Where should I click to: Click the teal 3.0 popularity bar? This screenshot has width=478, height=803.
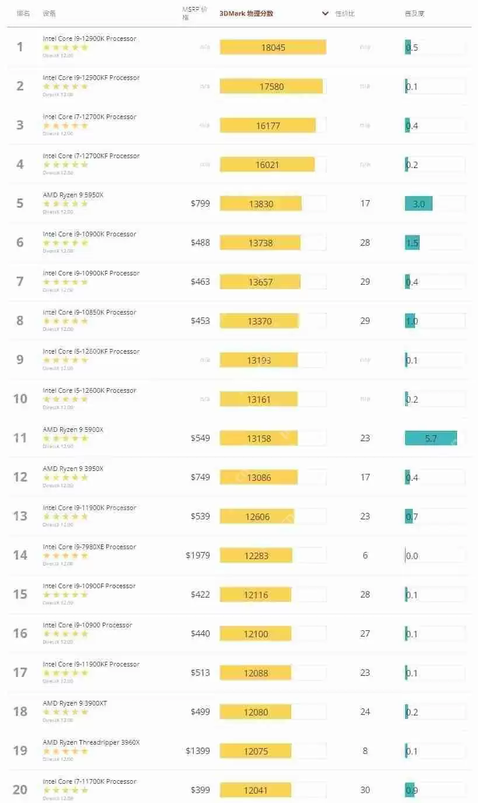coord(418,204)
